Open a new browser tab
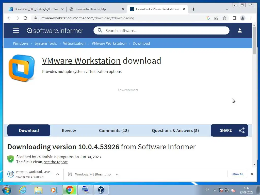The height and width of the screenshot is (195, 260). click(193, 9)
